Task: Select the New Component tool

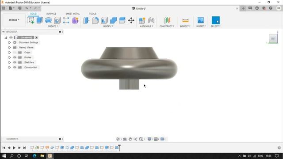Action: [142, 20]
